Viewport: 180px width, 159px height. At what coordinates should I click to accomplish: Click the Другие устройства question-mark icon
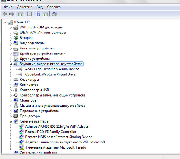pyautogui.click(x=16, y=59)
